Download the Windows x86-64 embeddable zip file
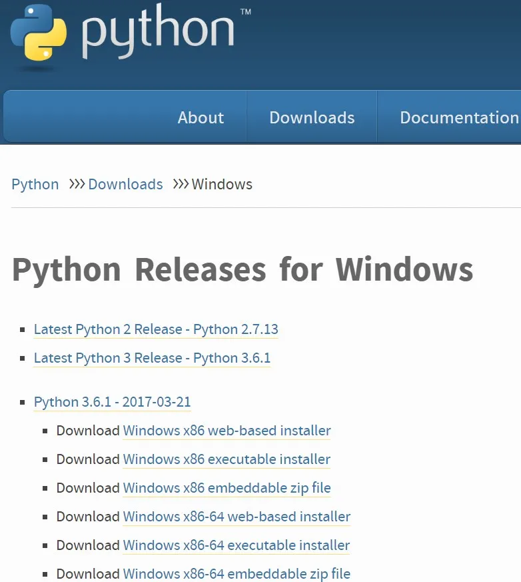The width and height of the screenshot is (521, 582). pyautogui.click(x=237, y=574)
